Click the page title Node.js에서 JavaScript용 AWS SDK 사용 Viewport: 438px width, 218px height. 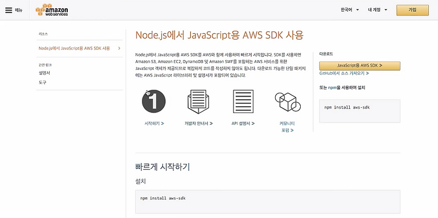(219, 36)
